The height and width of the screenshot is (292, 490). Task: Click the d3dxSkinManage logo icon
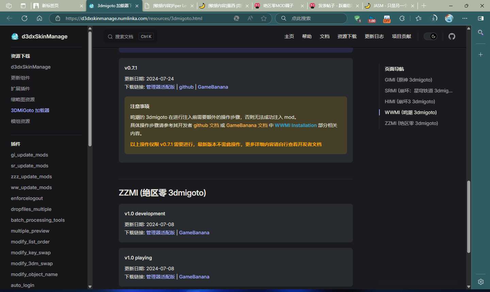pos(15,36)
